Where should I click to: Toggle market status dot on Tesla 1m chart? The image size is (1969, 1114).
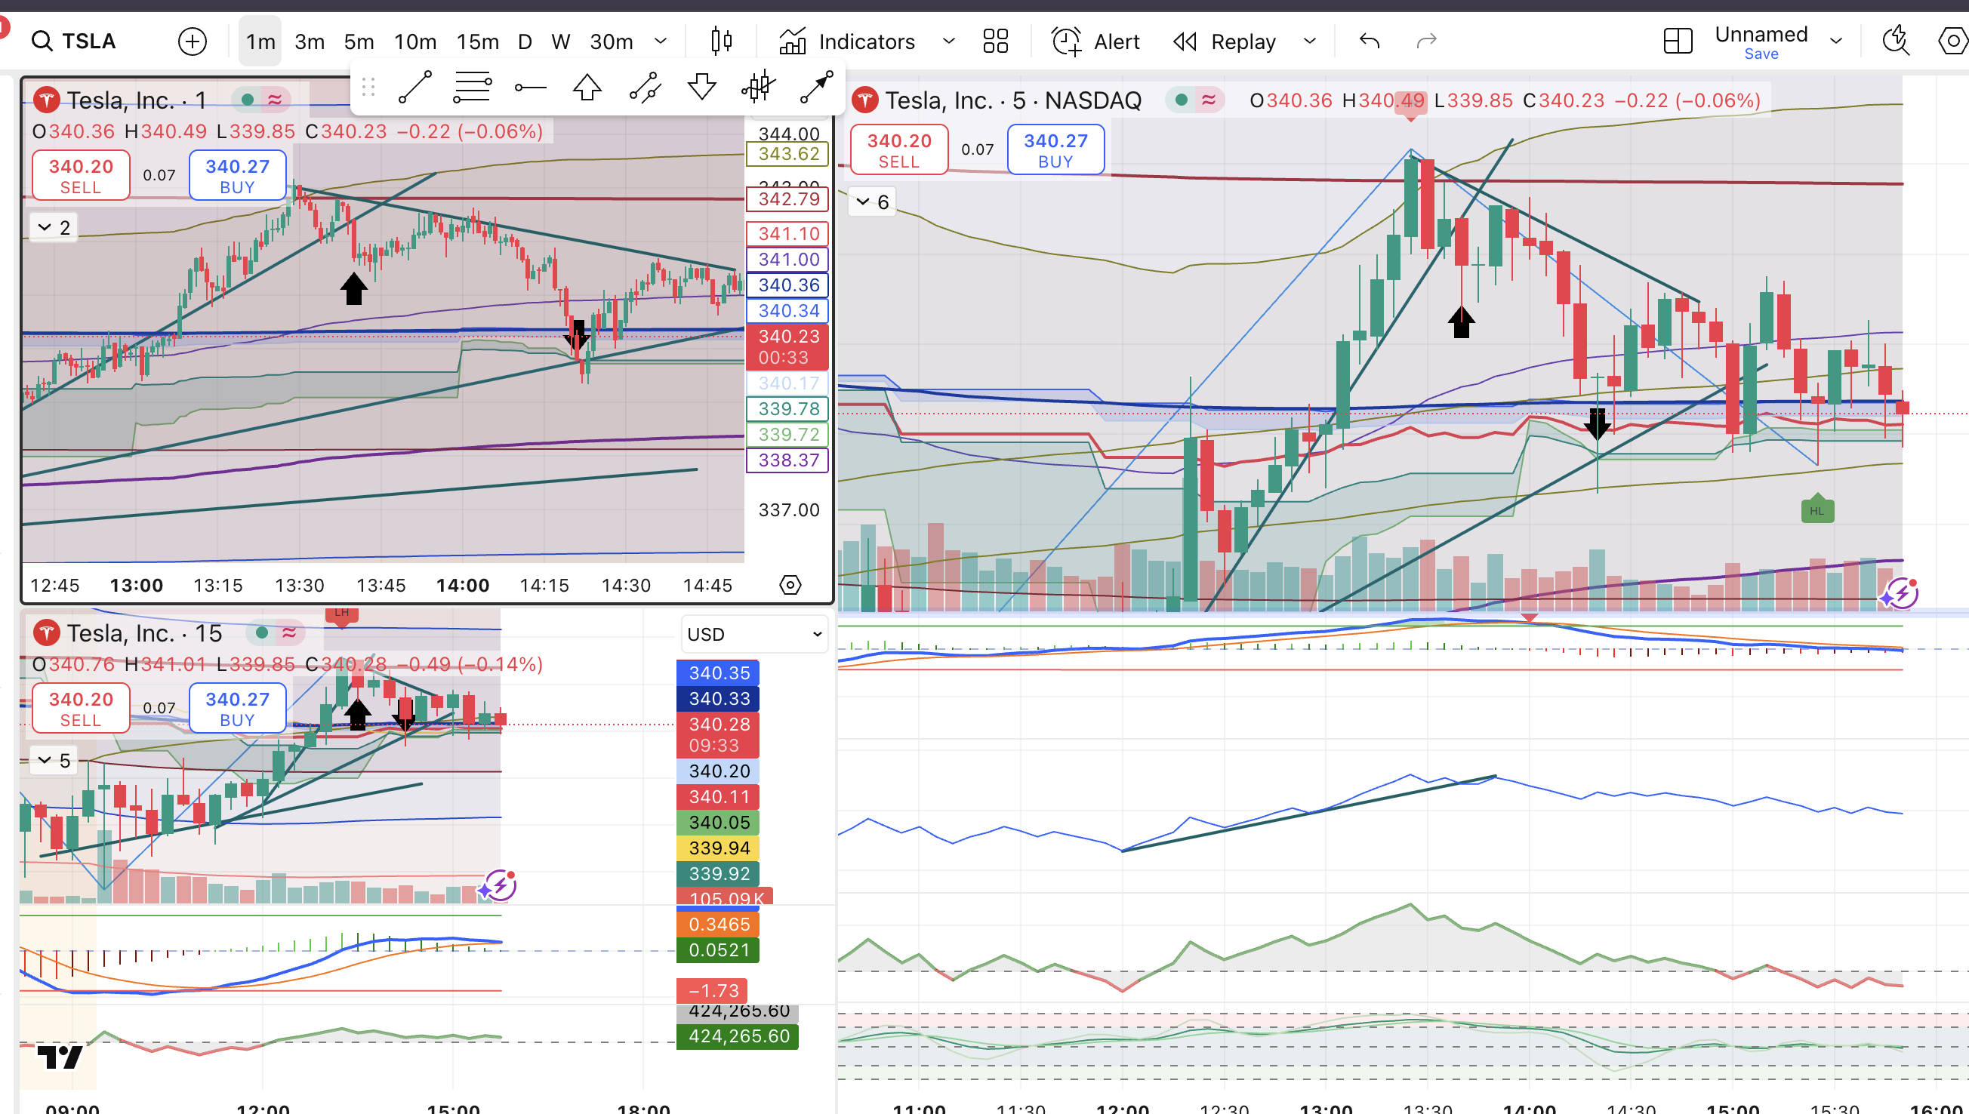tap(246, 100)
